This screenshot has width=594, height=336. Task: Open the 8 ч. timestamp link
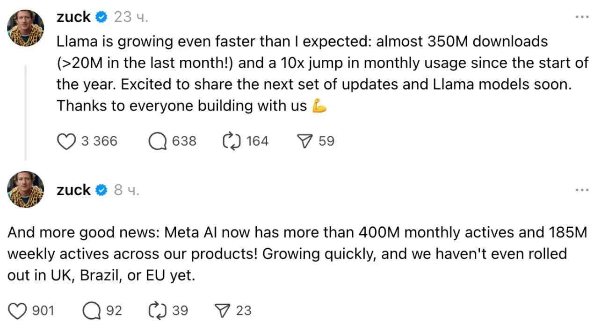(127, 190)
